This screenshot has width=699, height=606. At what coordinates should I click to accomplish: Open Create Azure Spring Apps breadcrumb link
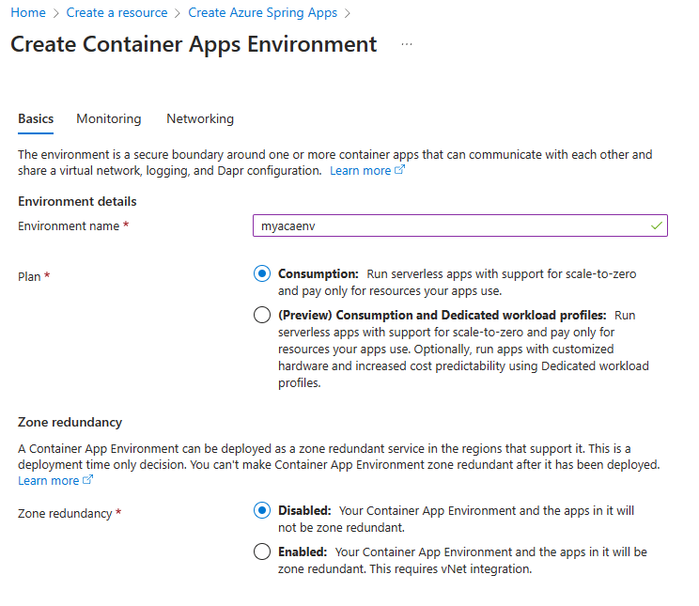[262, 12]
